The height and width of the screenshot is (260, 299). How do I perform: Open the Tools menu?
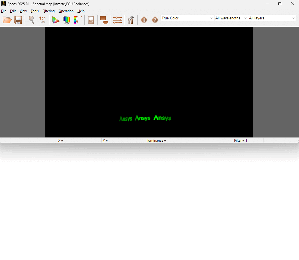[x=34, y=11]
